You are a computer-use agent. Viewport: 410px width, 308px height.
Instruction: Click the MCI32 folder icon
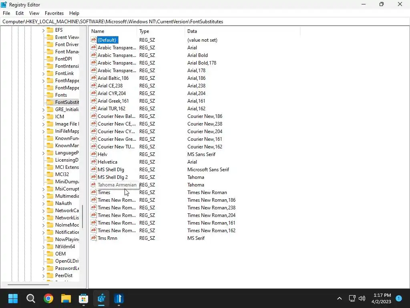(50, 174)
